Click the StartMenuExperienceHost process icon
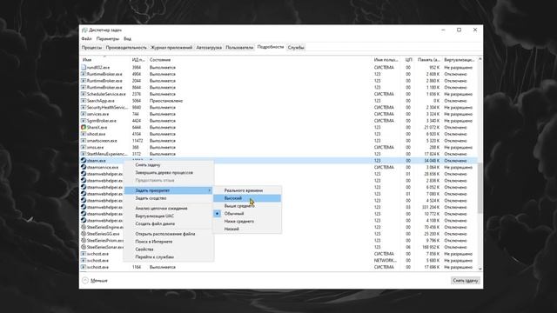 [84, 154]
